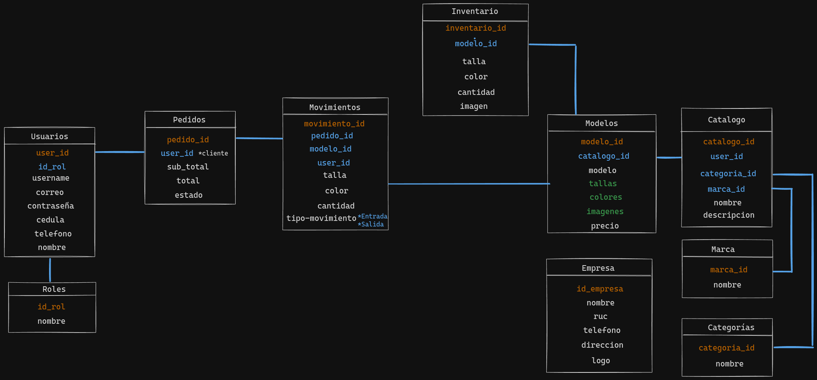Image resolution: width=817 pixels, height=380 pixels.
Task: Click pedido_id in Movimientos table
Action: (x=332, y=136)
